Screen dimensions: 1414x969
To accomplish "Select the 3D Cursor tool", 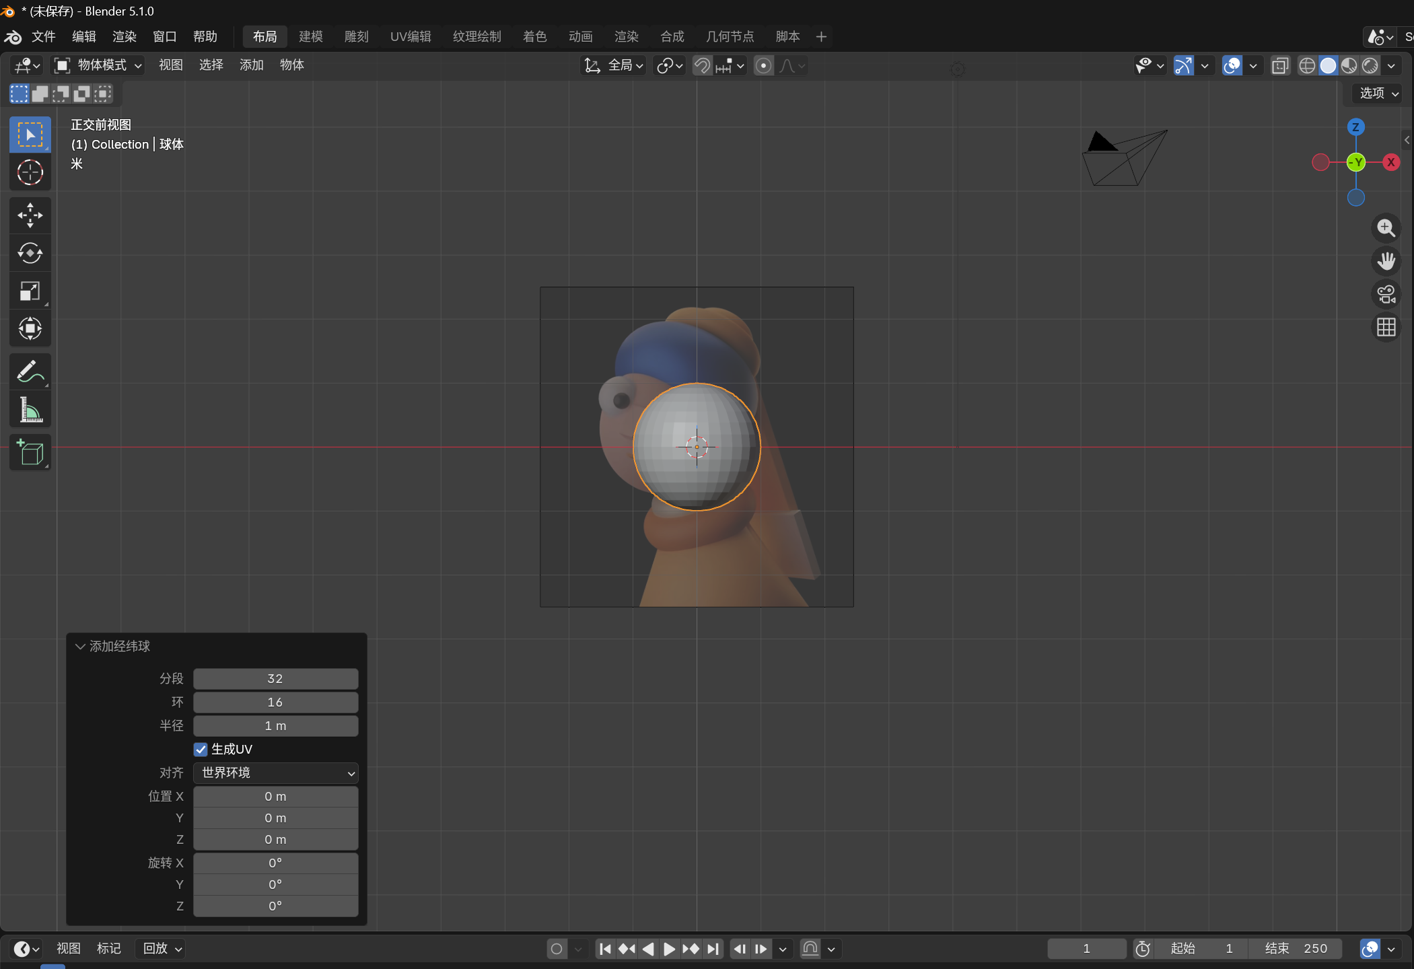I will point(30,172).
